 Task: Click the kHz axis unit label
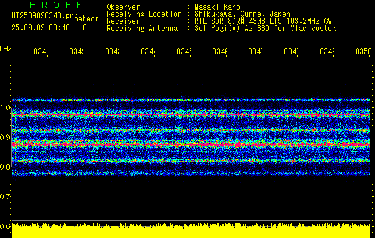(6, 49)
